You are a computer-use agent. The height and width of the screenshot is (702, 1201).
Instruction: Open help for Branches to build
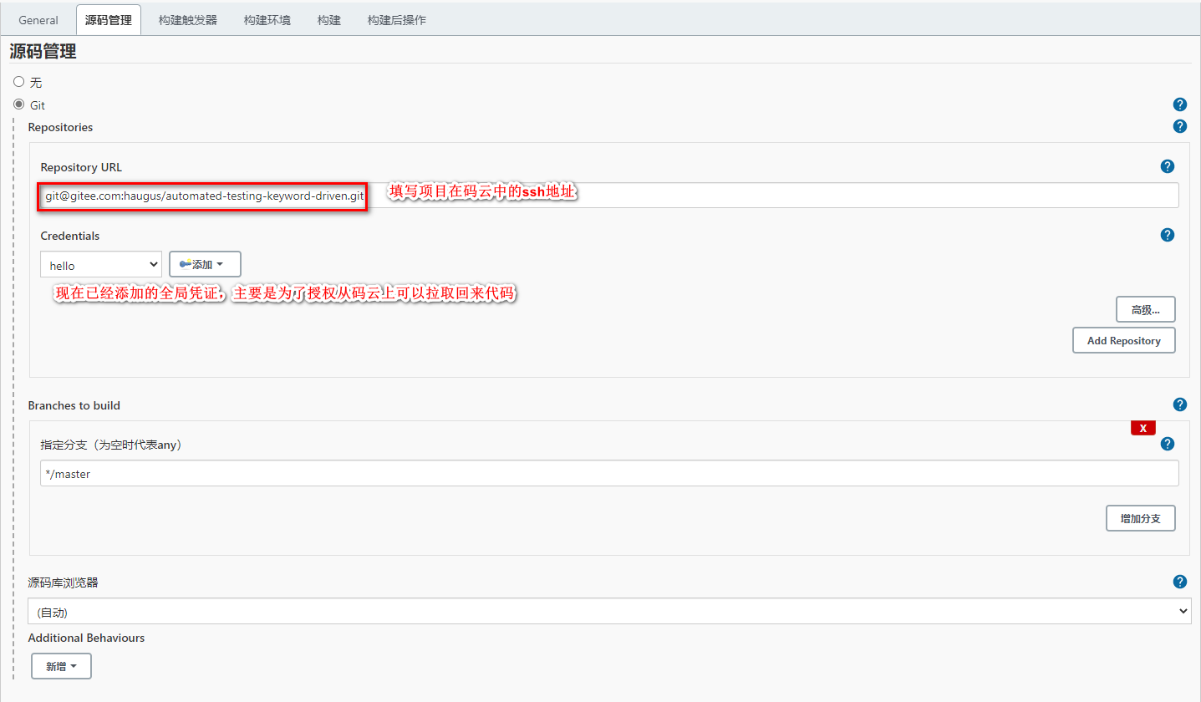tap(1179, 404)
